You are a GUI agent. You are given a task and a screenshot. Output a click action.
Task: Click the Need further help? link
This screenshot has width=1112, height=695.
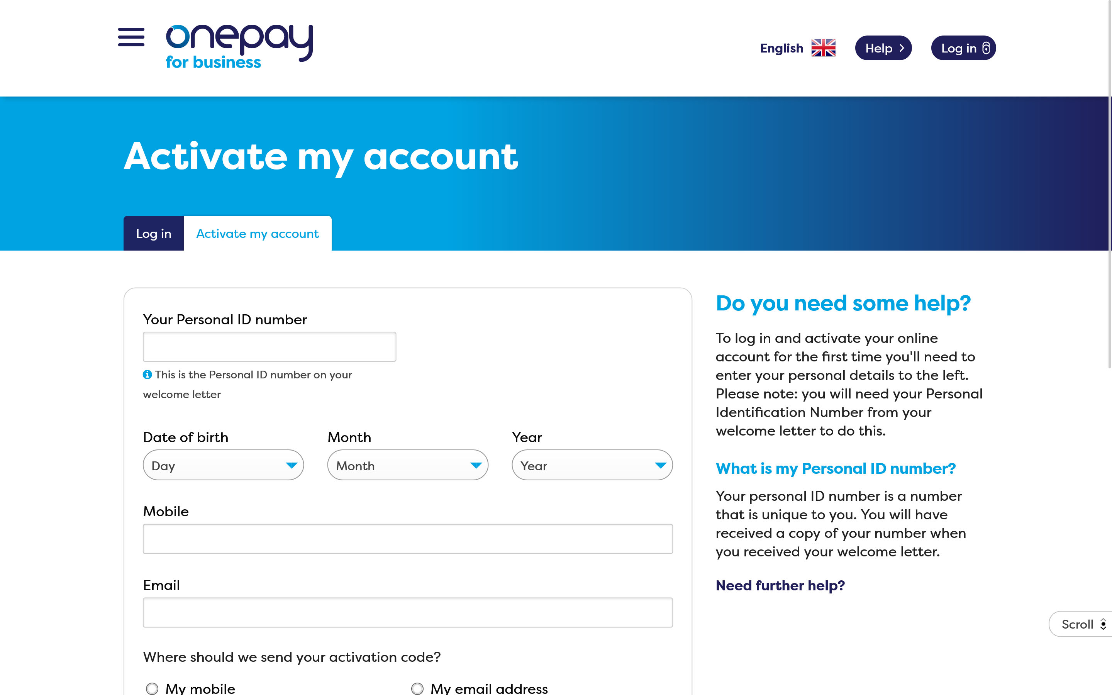[x=780, y=586]
